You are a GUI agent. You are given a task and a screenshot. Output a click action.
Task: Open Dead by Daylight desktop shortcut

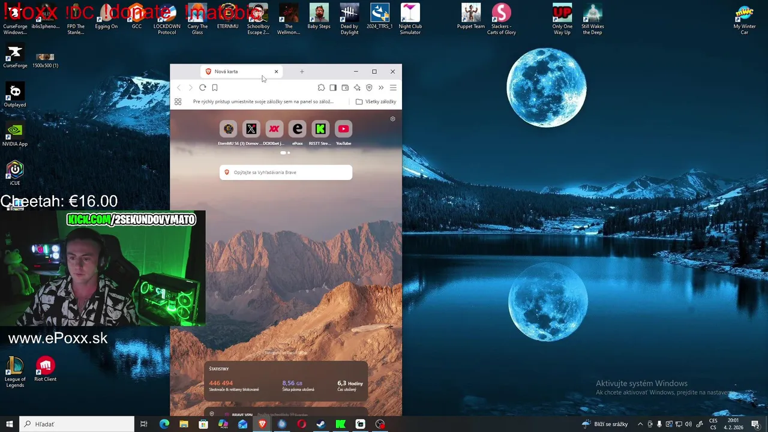[x=349, y=19]
